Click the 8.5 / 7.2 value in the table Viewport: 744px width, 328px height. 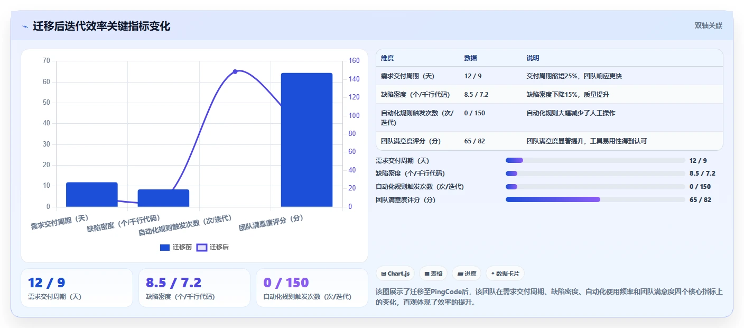pos(477,95)
